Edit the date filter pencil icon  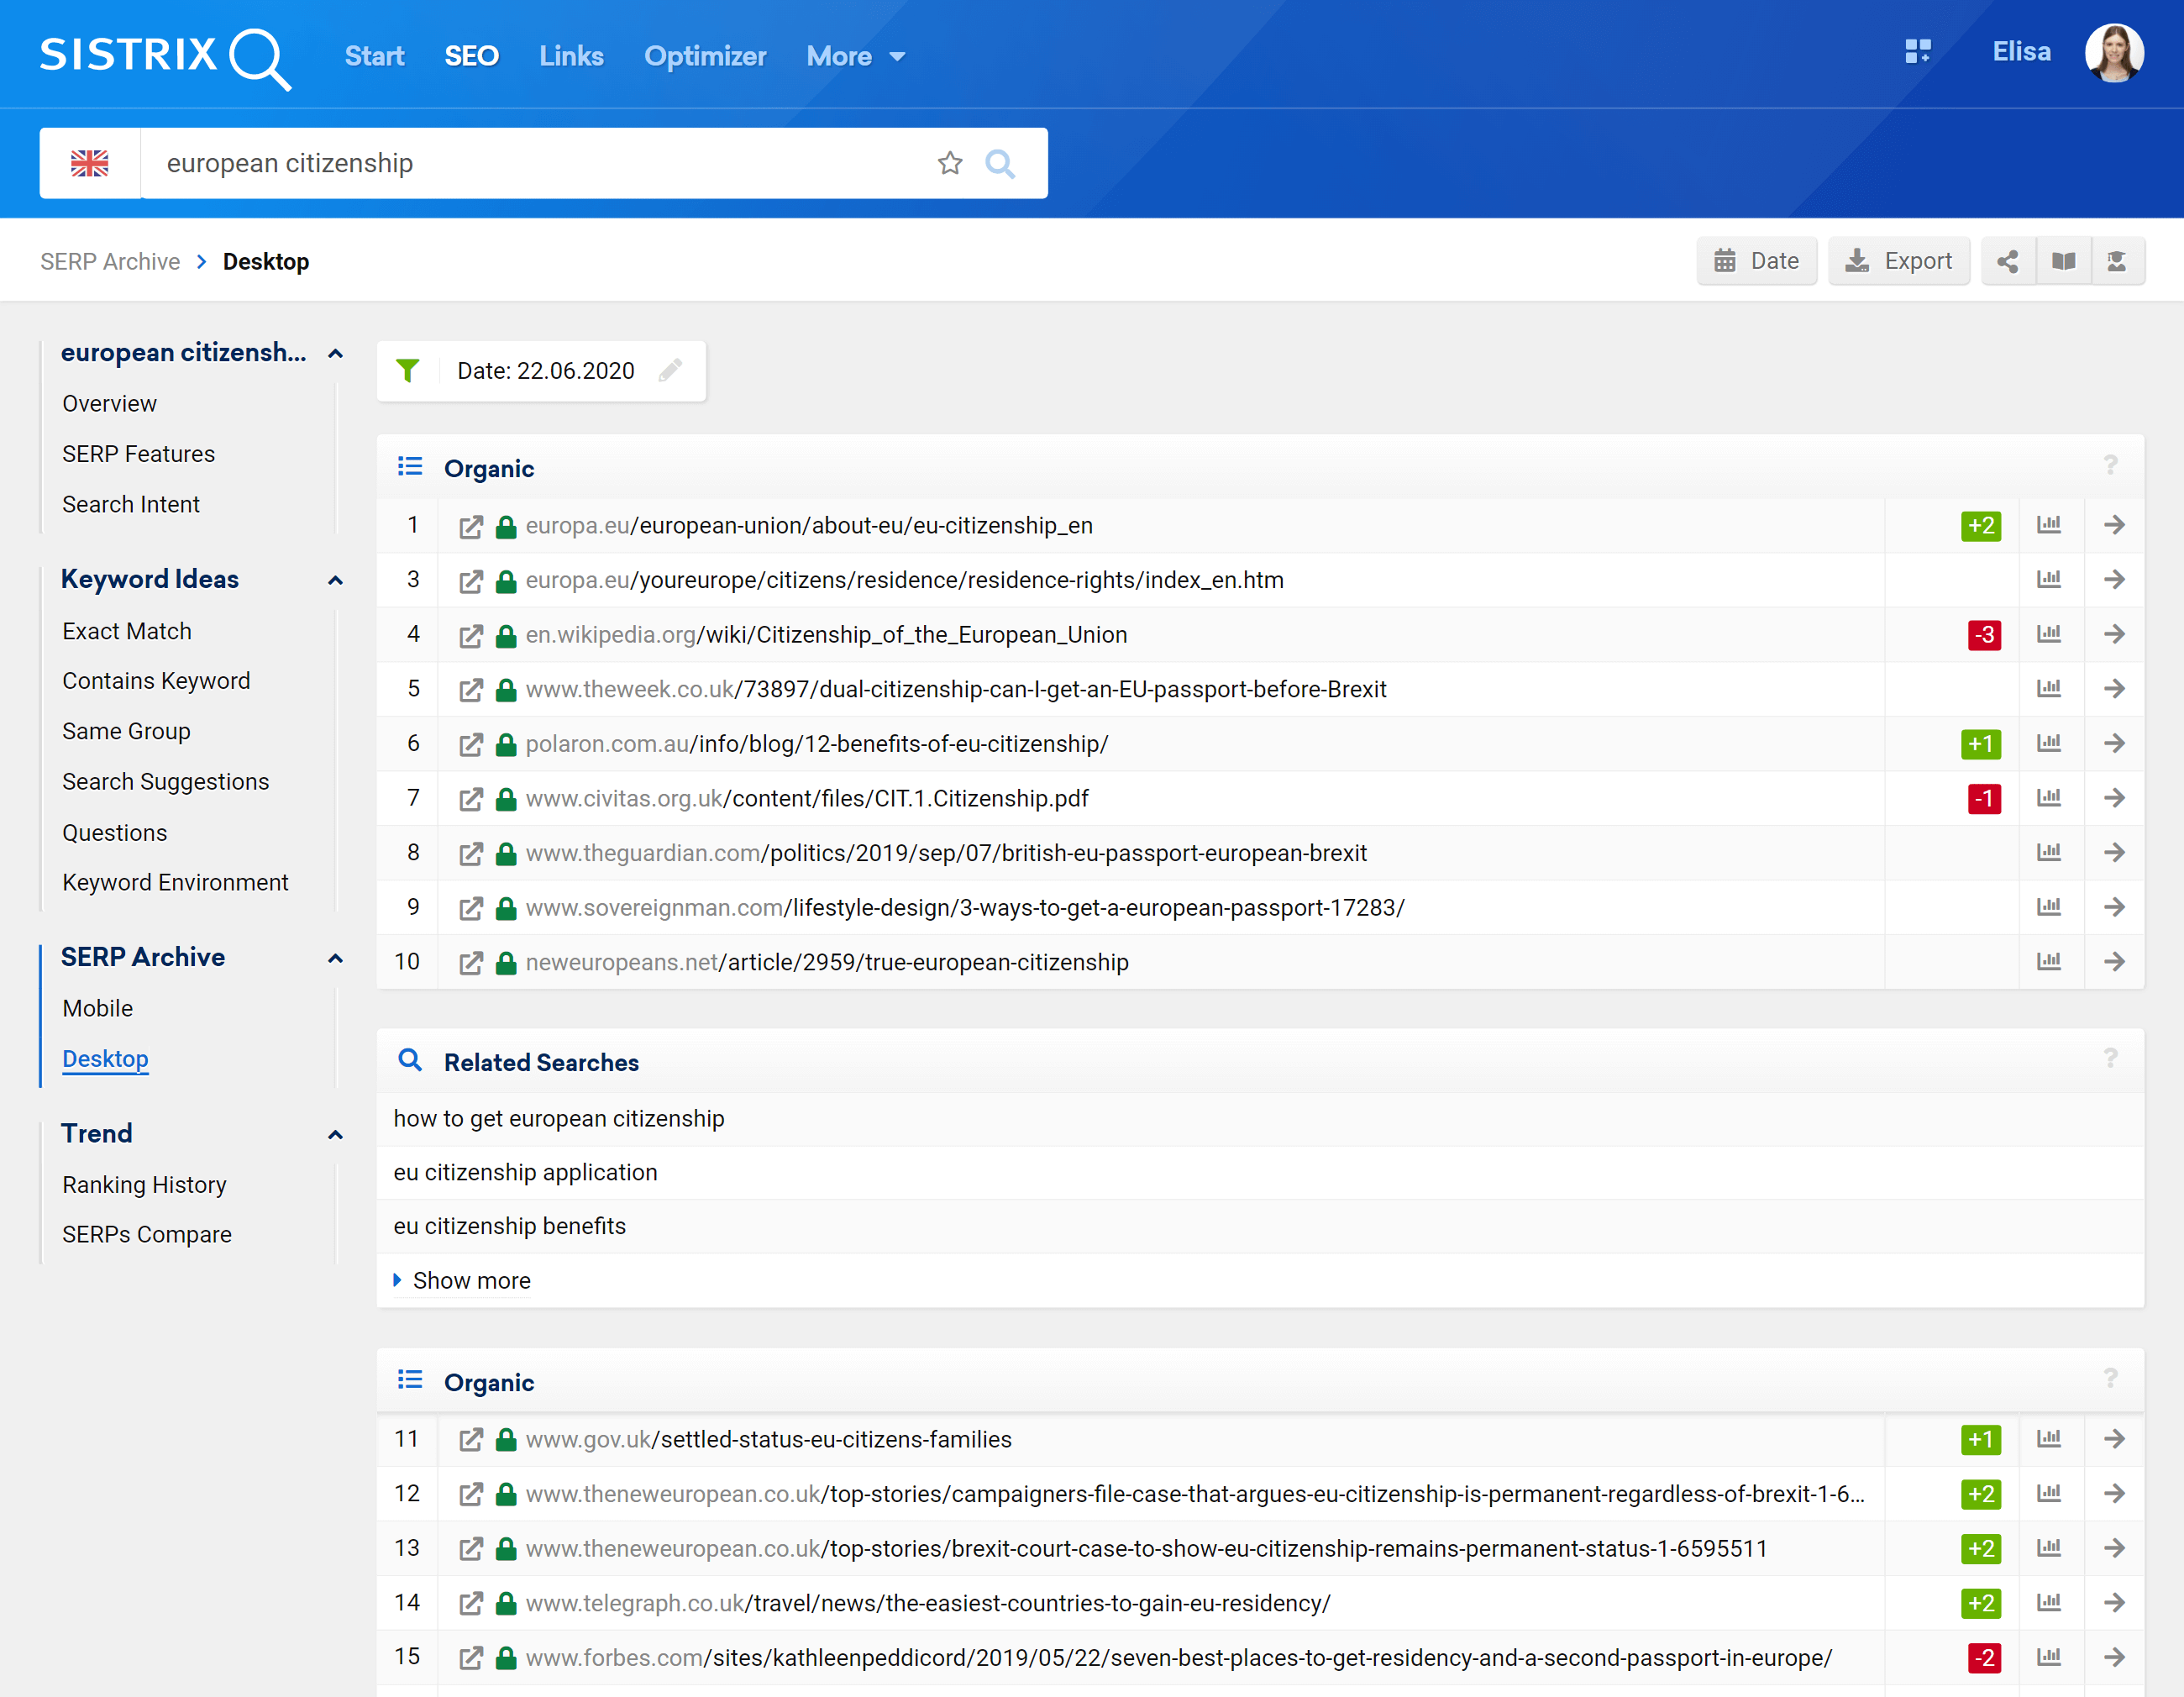point(670,371)
